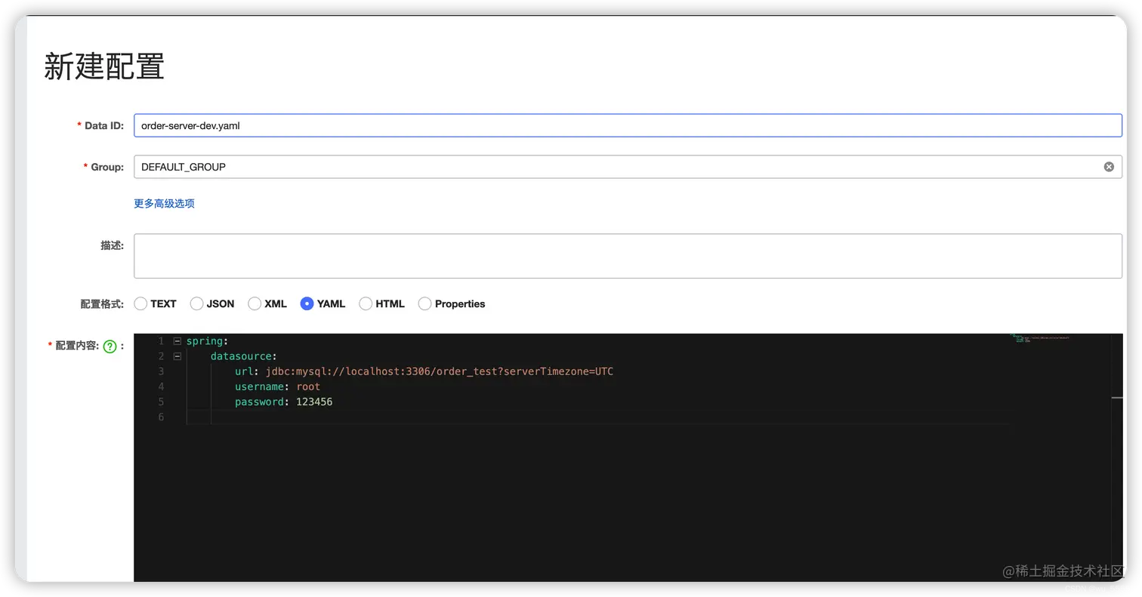The height and width of the screenshot is (597, 1142).
Task: Click the username value root
Action: [x=308, y=386]
